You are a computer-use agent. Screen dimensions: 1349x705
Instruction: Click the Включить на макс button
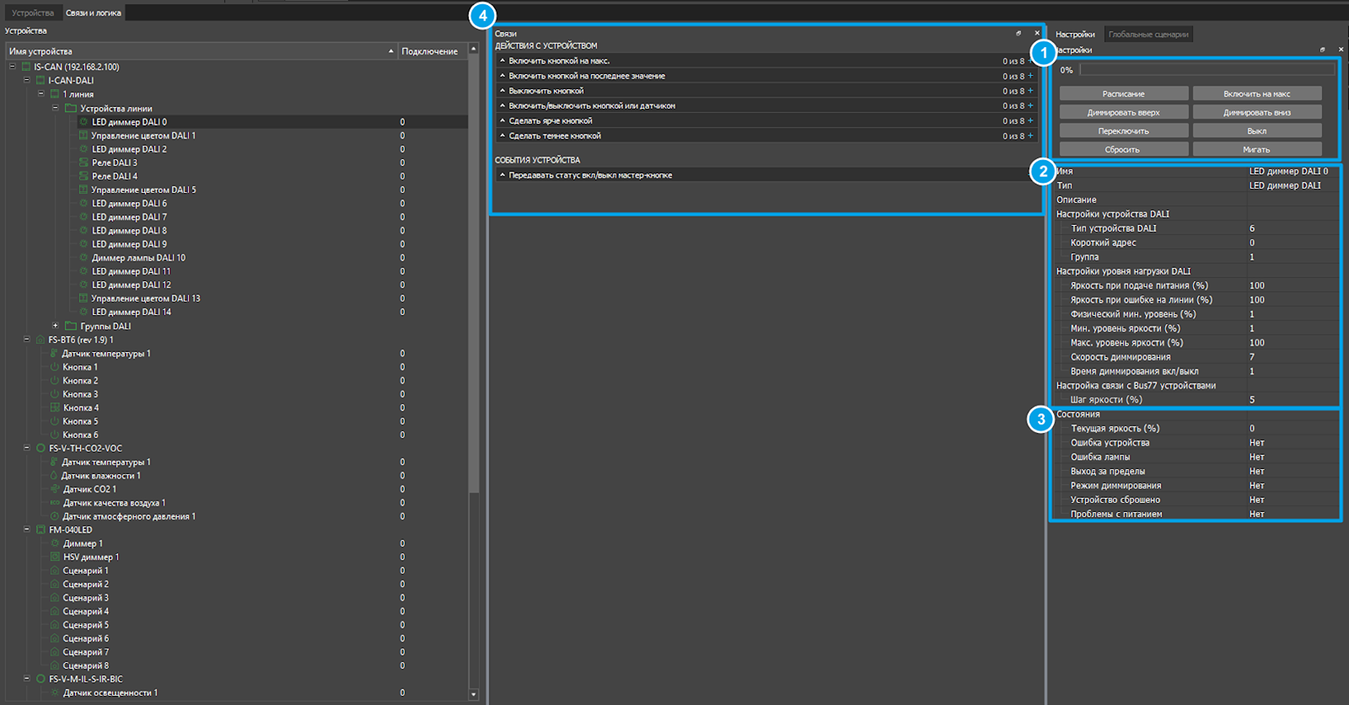tap(1257, 93)
